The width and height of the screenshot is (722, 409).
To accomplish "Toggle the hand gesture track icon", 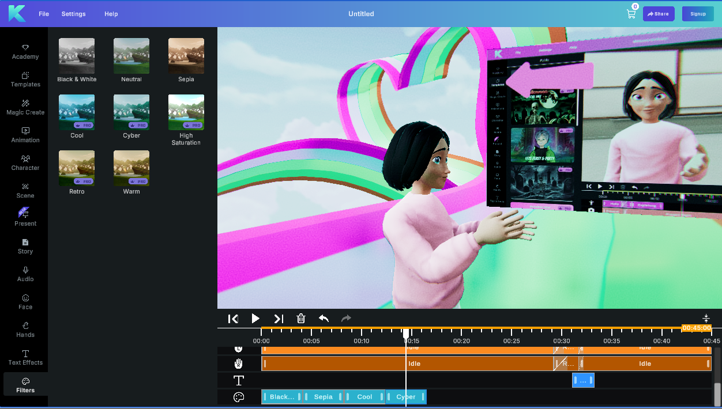I will [x=238, y=363].
